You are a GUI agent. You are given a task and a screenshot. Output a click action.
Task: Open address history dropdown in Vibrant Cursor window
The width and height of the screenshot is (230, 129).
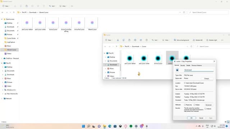pos(180,13)
